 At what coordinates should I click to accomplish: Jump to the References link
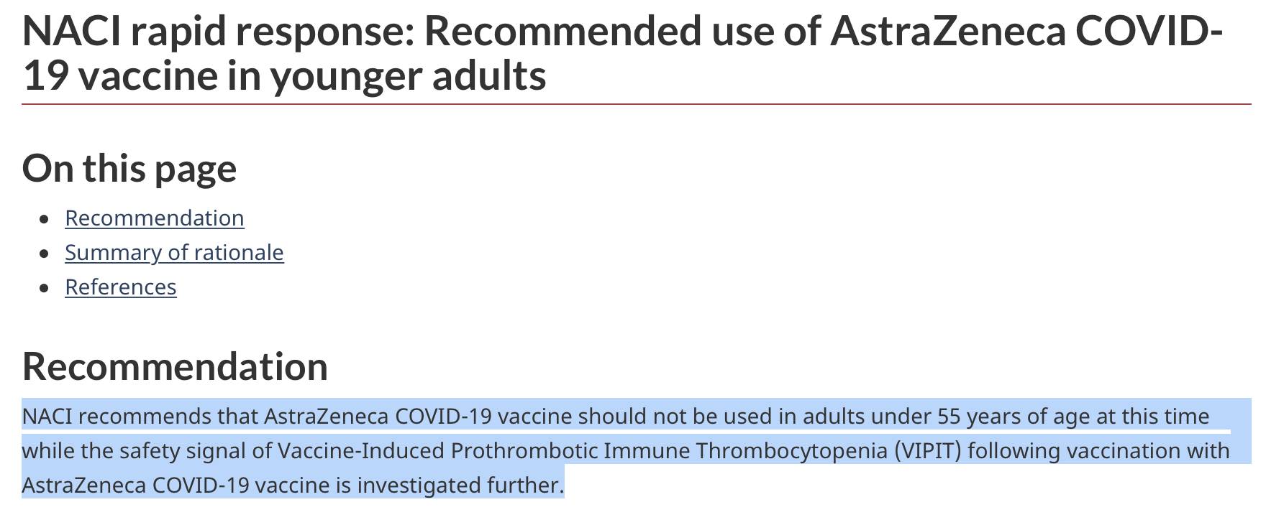pos(121,287)
